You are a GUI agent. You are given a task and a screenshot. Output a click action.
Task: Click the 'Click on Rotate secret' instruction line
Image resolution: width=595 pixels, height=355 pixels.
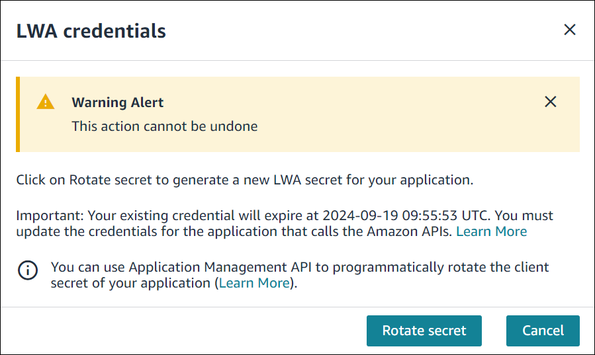point(245,180)
